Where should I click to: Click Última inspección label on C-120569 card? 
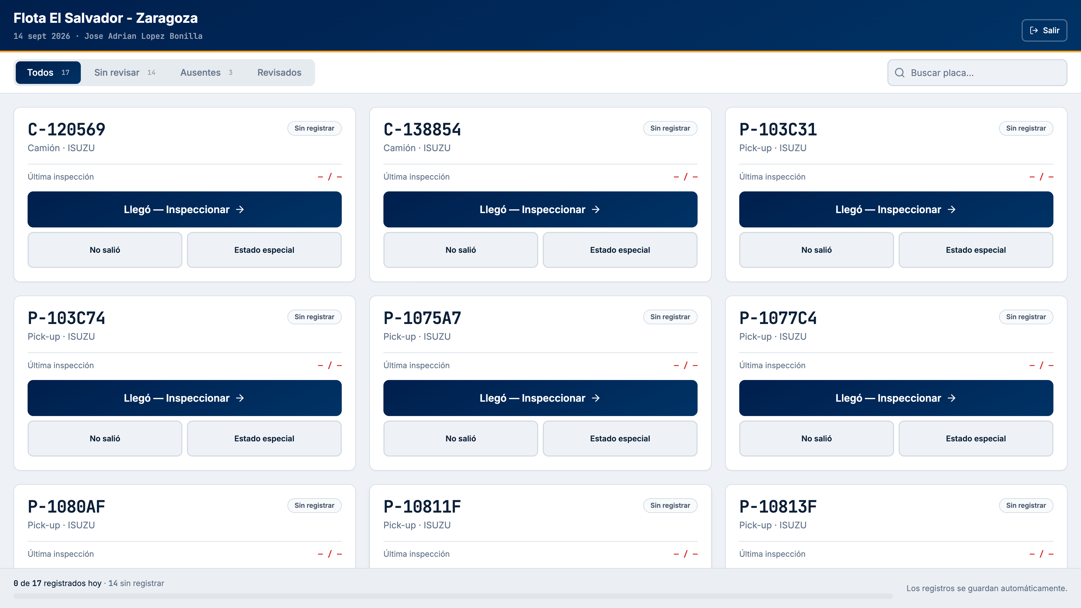coord(61,177)
